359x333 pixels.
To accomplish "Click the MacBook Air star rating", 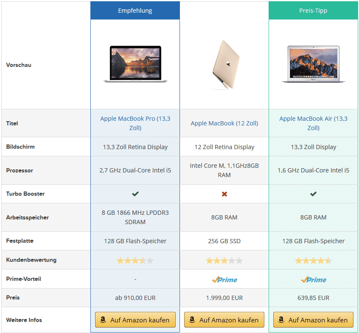I will (x=314, y=261).
